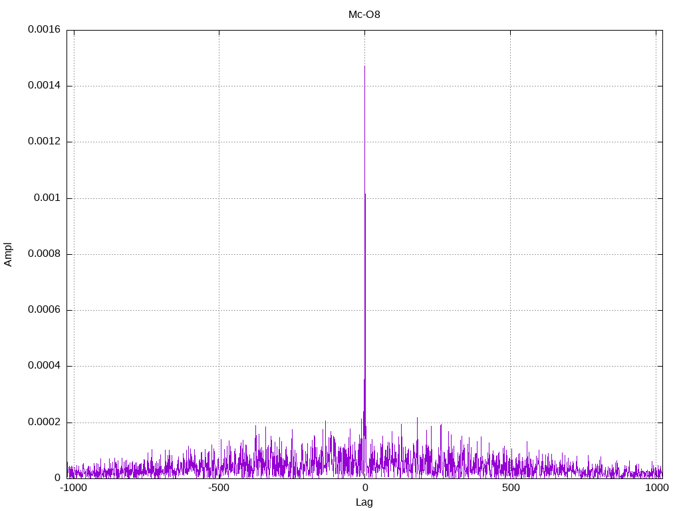This screenshot has height=511, width=681.
Task: Click the top of the central peak
Action: click(x=364, y=67)
